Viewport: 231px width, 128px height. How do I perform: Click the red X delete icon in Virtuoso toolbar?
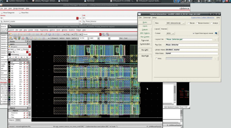coord(41,34)
